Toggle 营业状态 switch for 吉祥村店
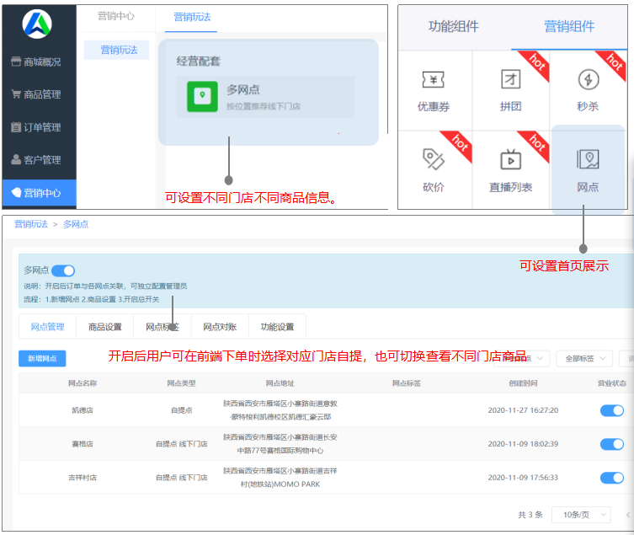 pyautogui.click(x=612, y=478)
